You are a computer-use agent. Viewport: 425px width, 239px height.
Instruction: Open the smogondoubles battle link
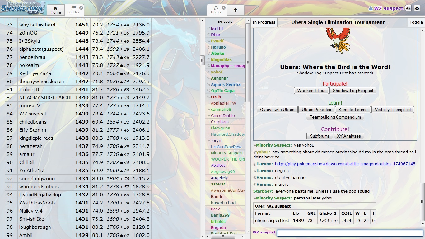pos(345,164)
